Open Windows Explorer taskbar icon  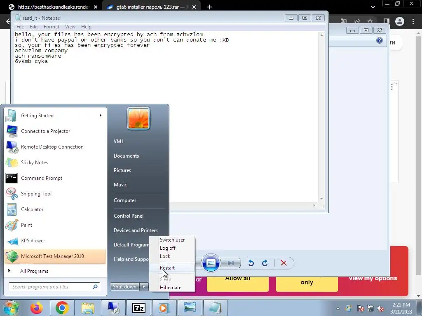pyautogui.click(x=88, y=308)
